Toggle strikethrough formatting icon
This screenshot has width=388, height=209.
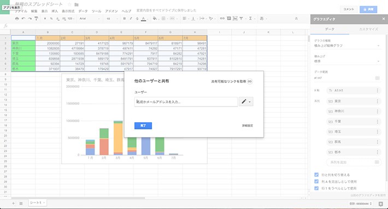(x=137, y=19)
